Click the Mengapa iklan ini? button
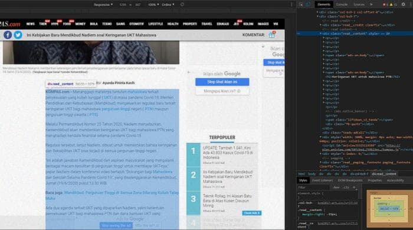The image size is (413, 230). 222,91
